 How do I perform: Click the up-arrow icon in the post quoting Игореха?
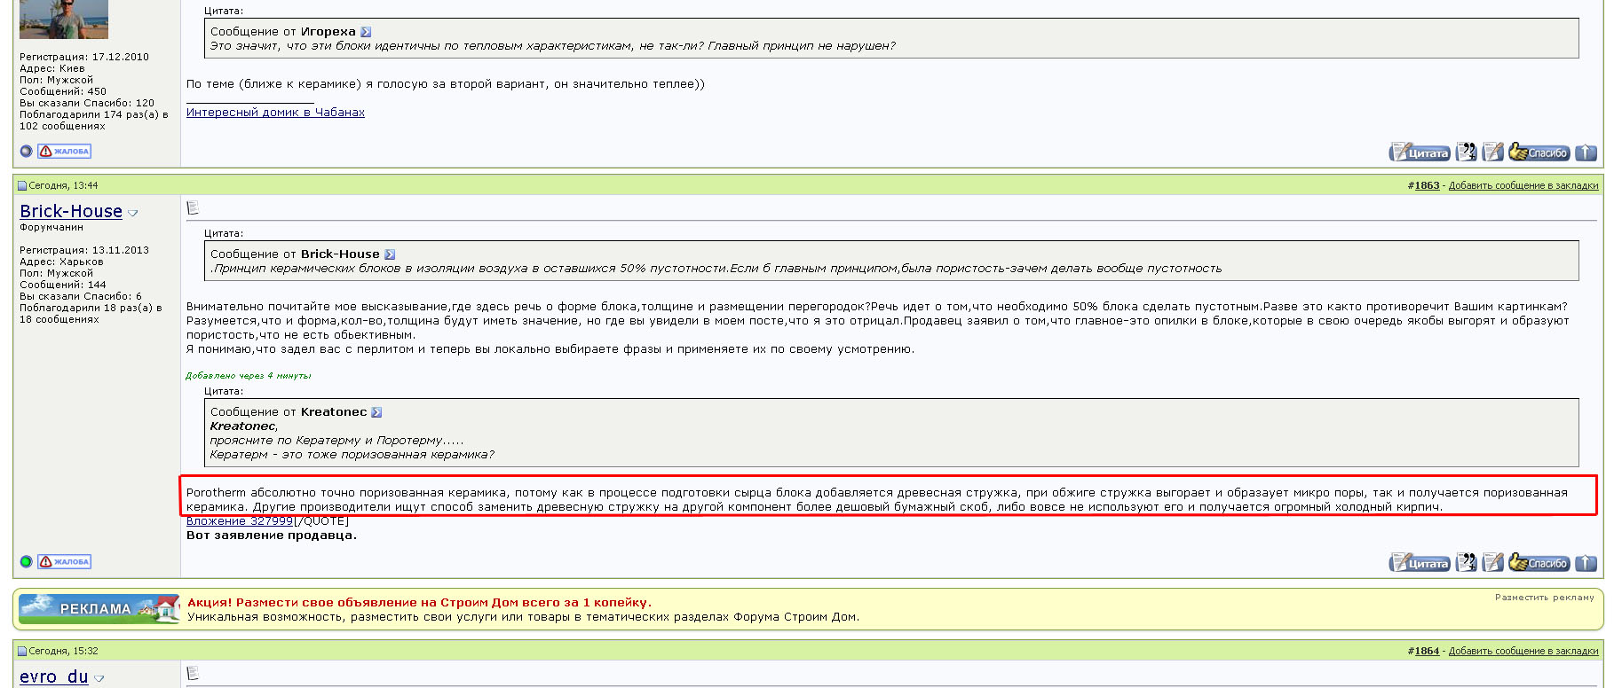click(x=1586, y=152)
